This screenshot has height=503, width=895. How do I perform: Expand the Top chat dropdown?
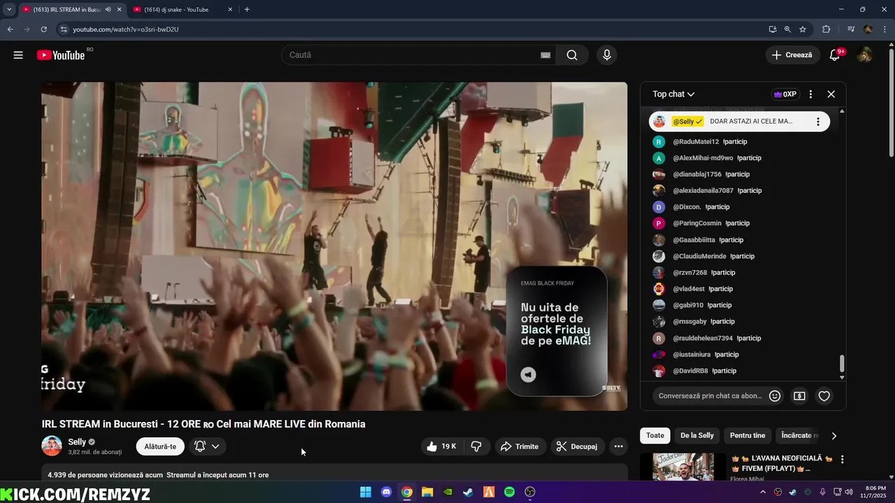(x=673, y=94)
